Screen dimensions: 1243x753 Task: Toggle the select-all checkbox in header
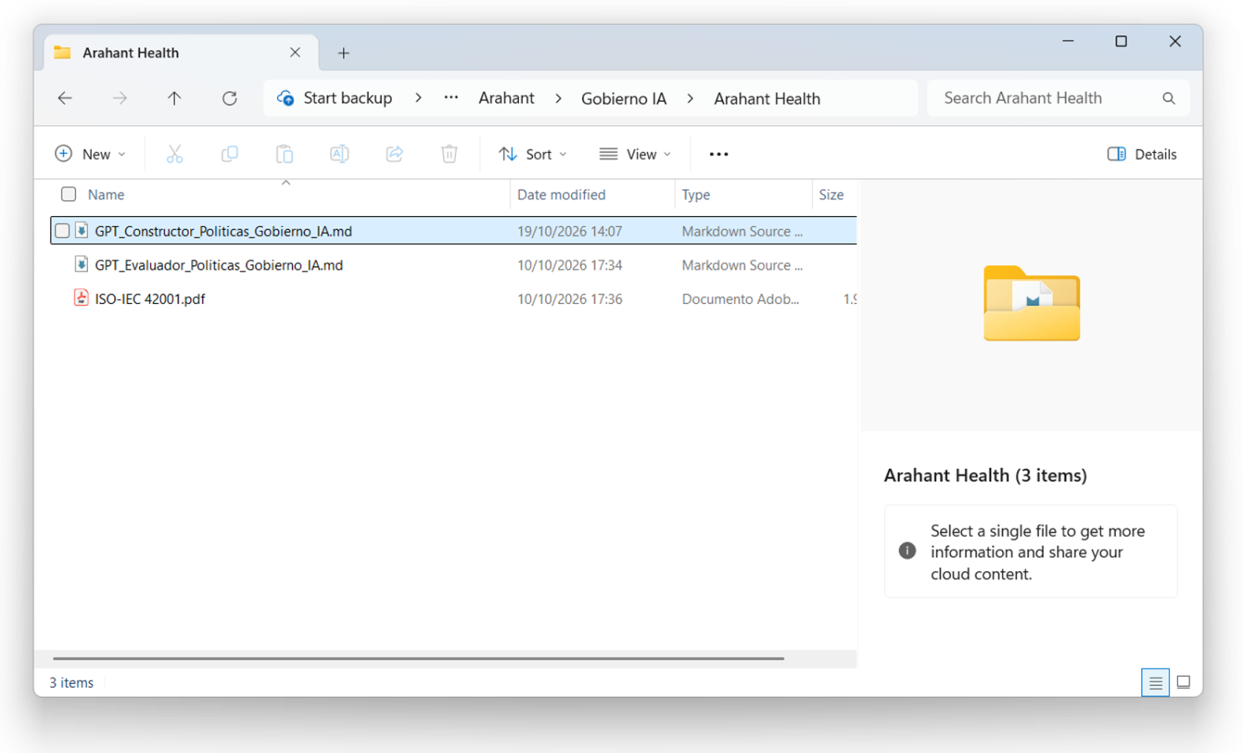pos(68,194)
